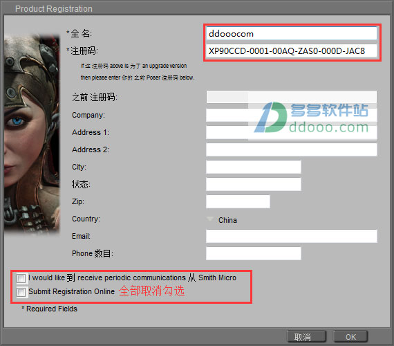Screen dimensions: 394x346
Task: Click the 'Product Registration' title text
Action: tap(54, 9)
